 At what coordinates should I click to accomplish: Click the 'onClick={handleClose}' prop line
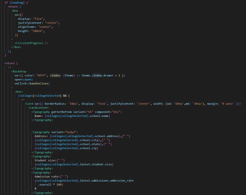click(32, 84)
